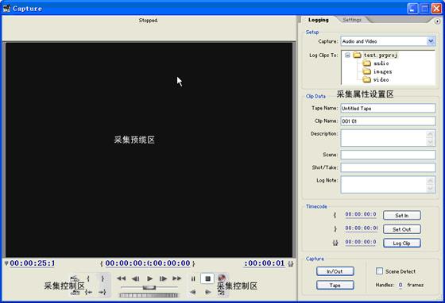Click the Set In button
Screen dimensions: 445x303
(x=402, y=216)
